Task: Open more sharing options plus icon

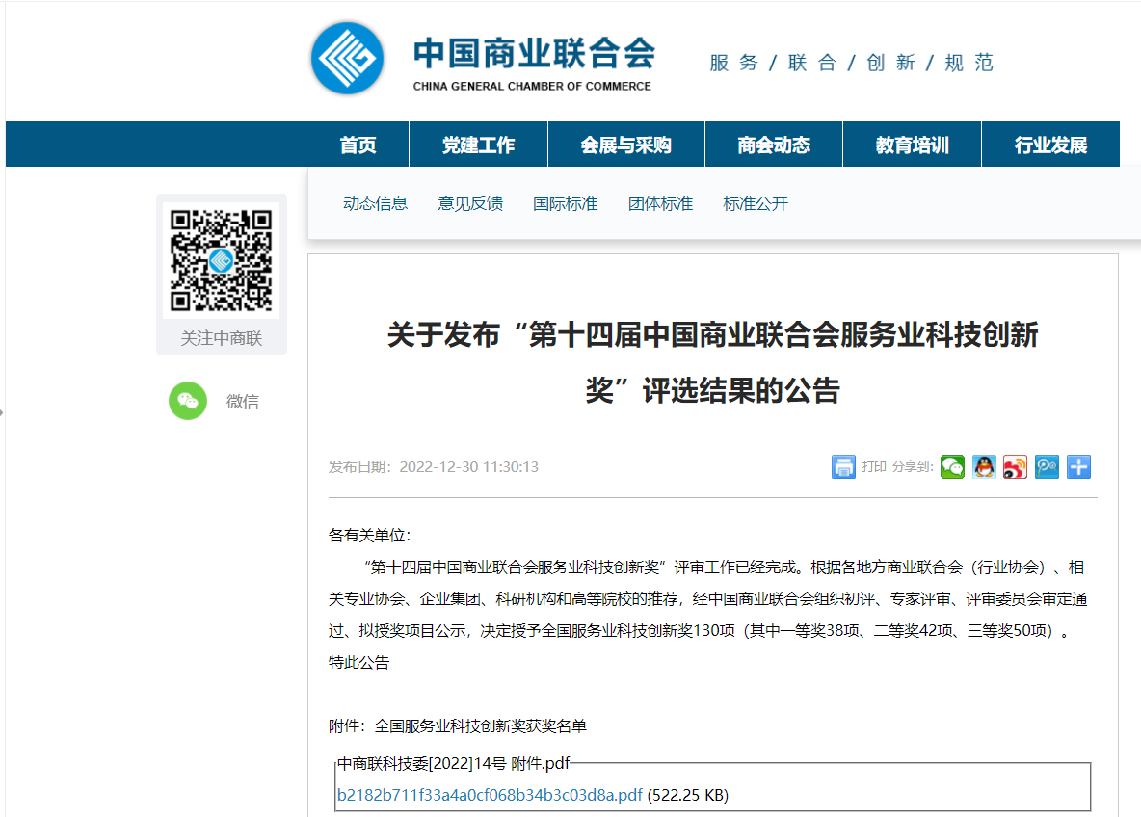Action: [1078, 467]
